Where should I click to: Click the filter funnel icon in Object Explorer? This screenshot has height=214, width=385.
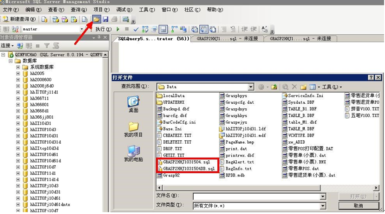point(46,45)
